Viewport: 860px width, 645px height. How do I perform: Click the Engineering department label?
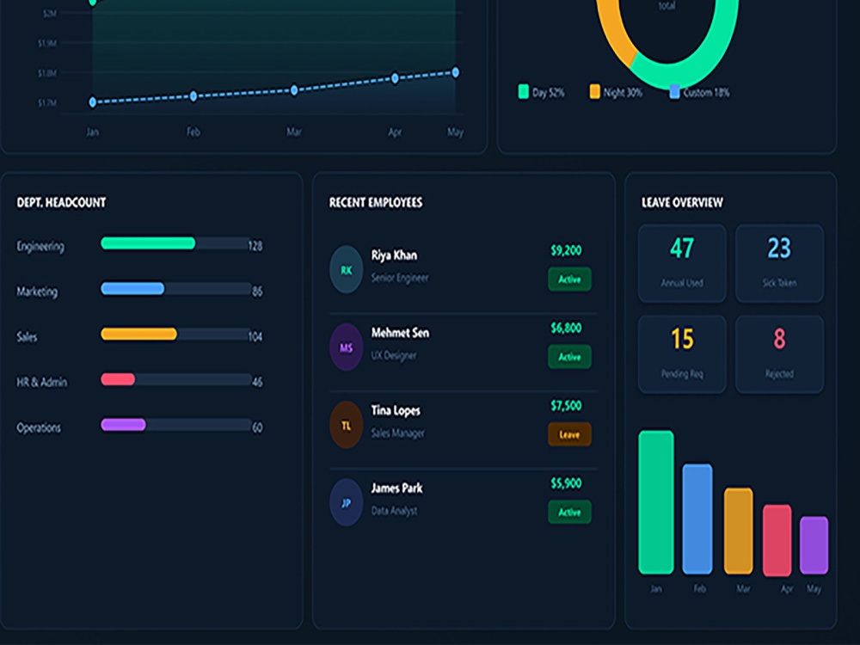[x=40, y=246]
